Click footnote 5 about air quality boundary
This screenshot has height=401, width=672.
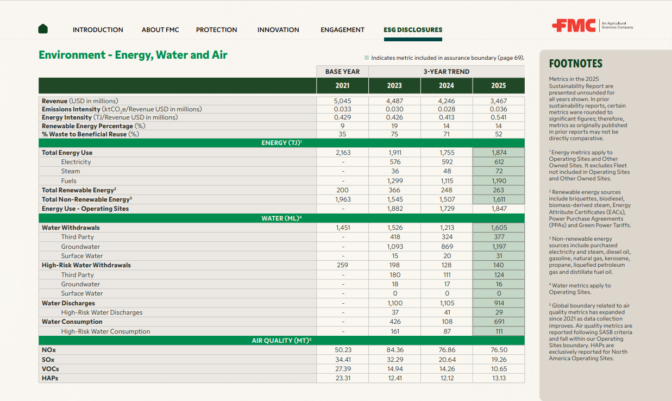click(x=591, y=331)
